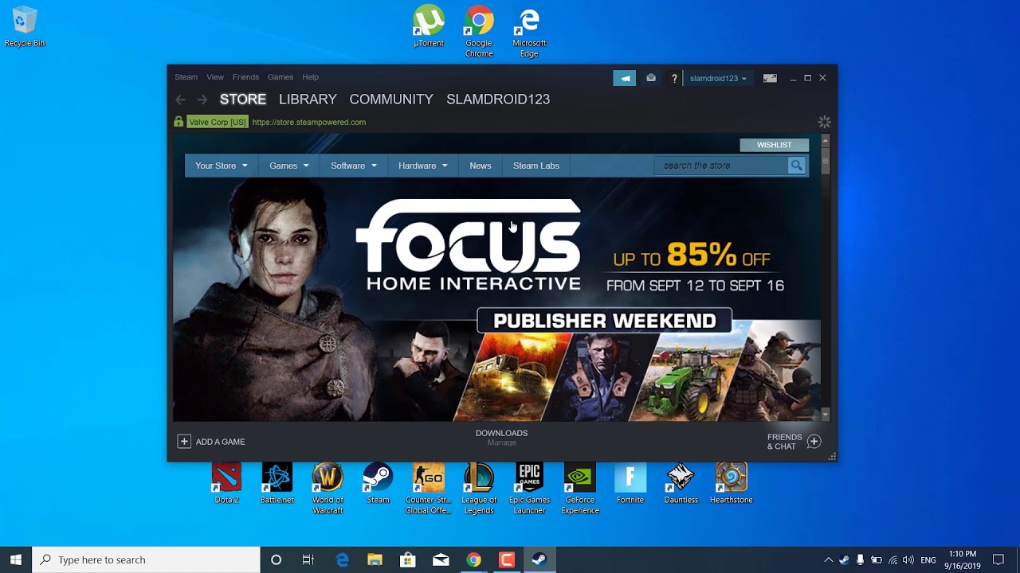
Task: Click the STORE tab
Action: [243, 99]
